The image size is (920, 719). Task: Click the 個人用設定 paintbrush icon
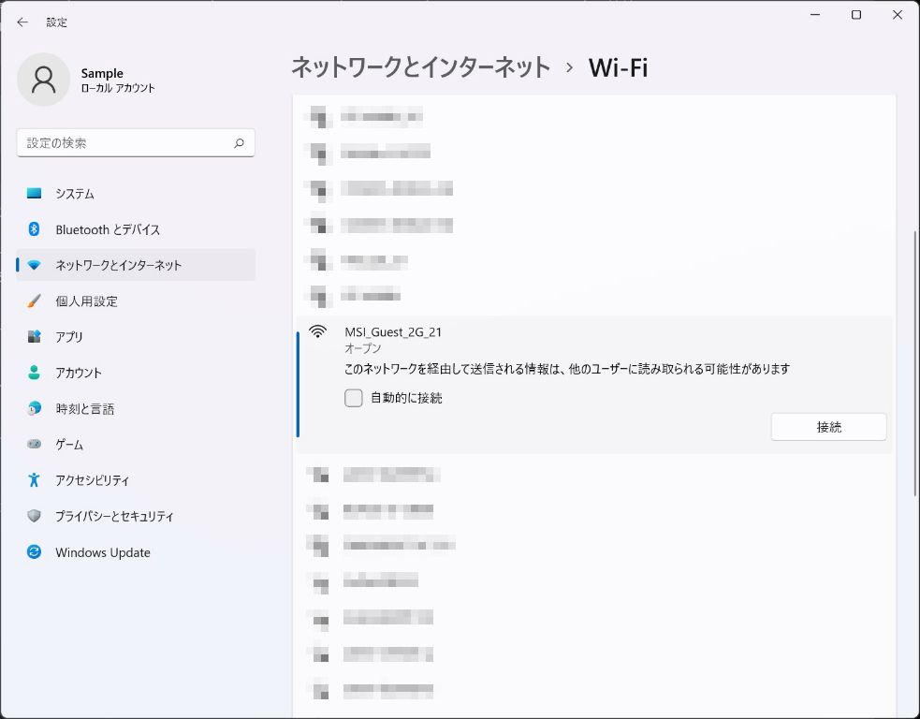(34, 301)
